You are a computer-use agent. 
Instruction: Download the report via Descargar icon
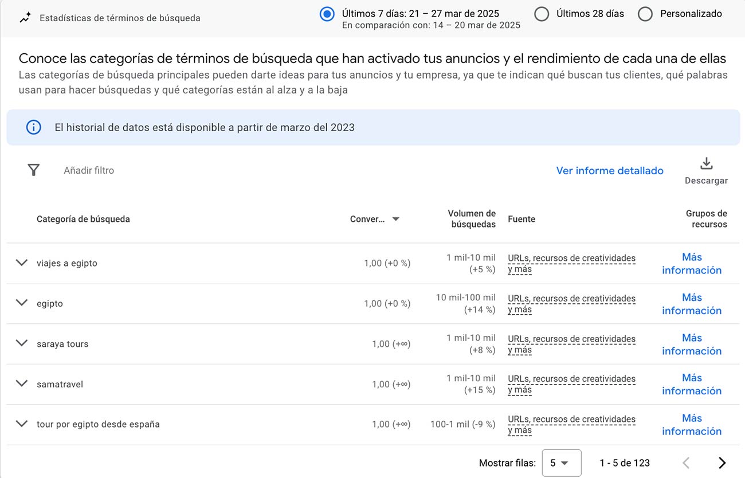pyautogui.click(x=706, y=164)
